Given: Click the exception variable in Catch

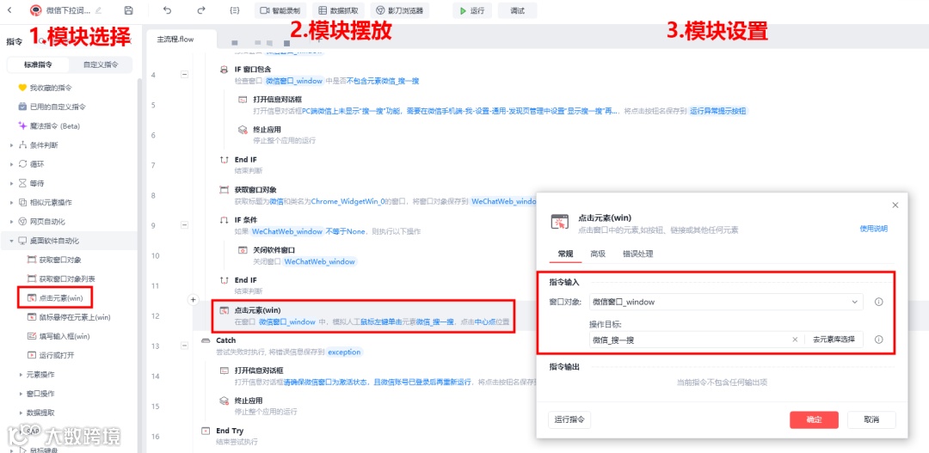Looking at the screenshot, I should point(344,352).
